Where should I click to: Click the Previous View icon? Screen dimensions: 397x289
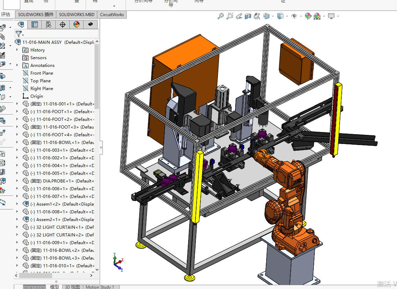pos(239,16)
